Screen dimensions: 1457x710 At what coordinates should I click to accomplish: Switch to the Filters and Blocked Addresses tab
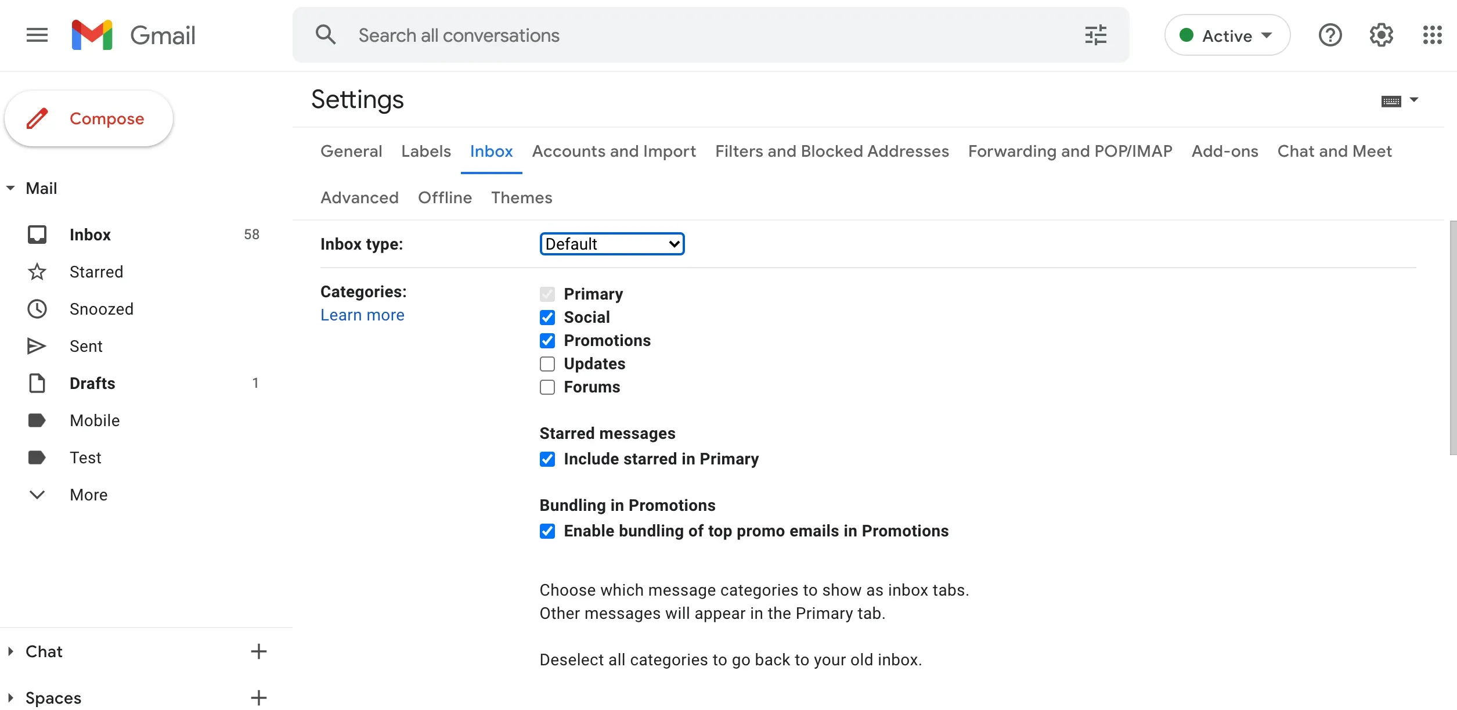click(x=832, y=151)
